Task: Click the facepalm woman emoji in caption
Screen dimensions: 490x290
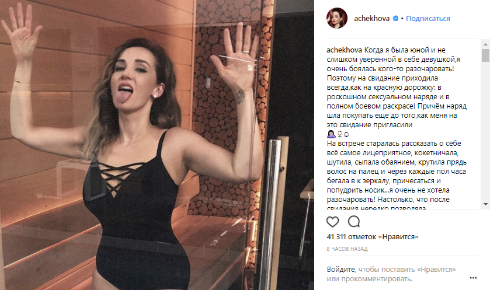Action: (x=331, y=135)
